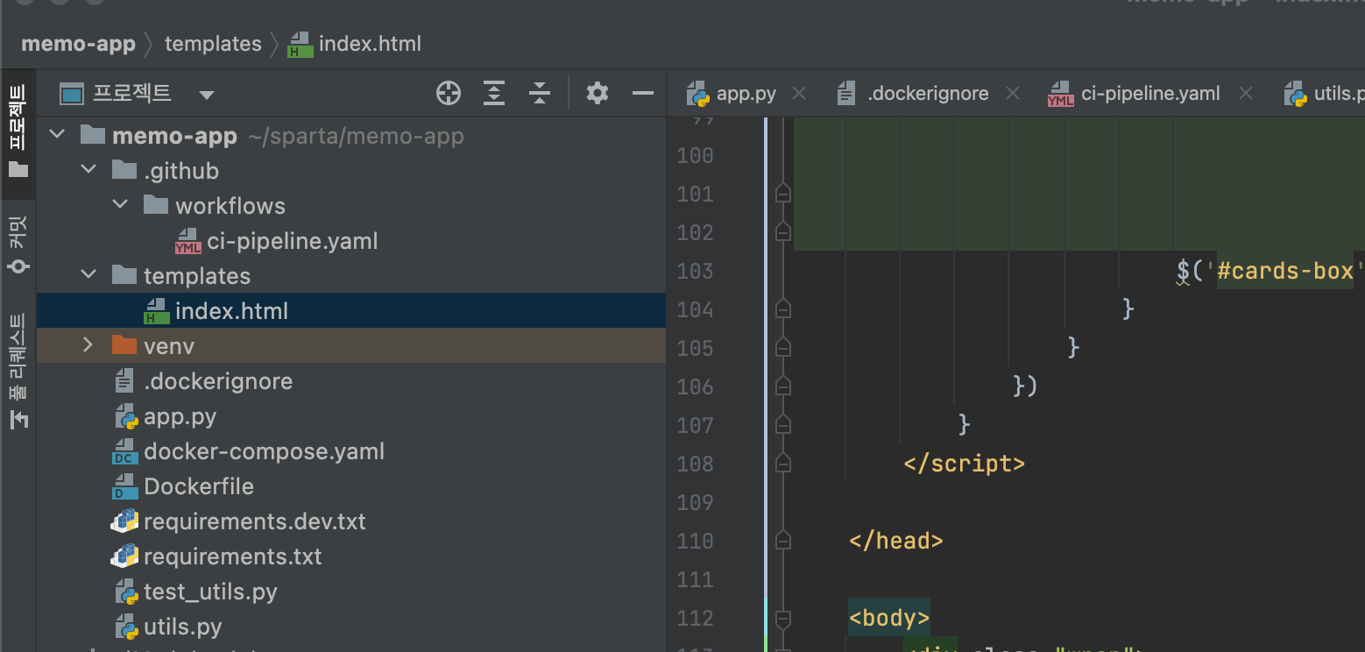This screenshot has width=1365, height=652.
Task: Click the .github folder name
Action: click(181, 171)
